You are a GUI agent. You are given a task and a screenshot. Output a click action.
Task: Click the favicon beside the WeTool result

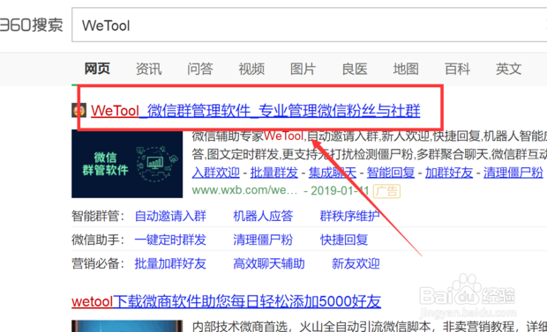coord(79,110)
